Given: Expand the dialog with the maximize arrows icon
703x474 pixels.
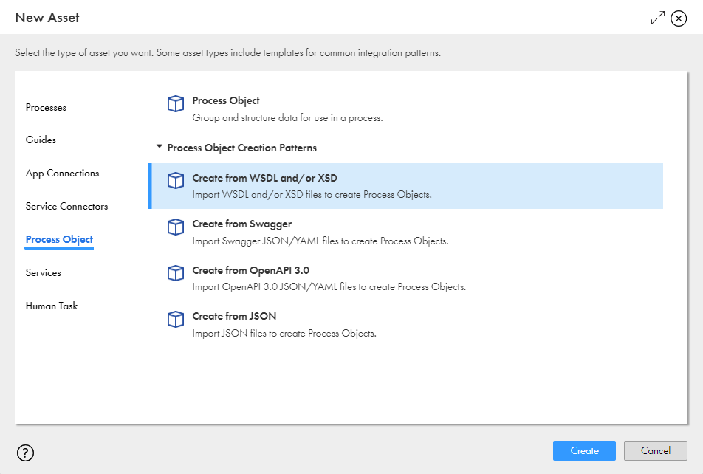Looking at the screenshot, I should [658, 18].
